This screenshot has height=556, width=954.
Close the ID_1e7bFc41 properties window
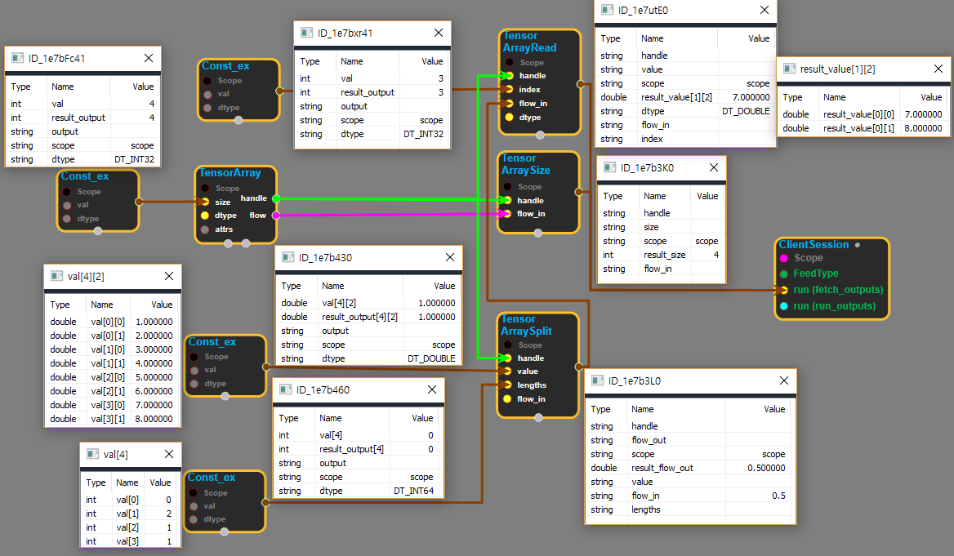click(149, 58)
